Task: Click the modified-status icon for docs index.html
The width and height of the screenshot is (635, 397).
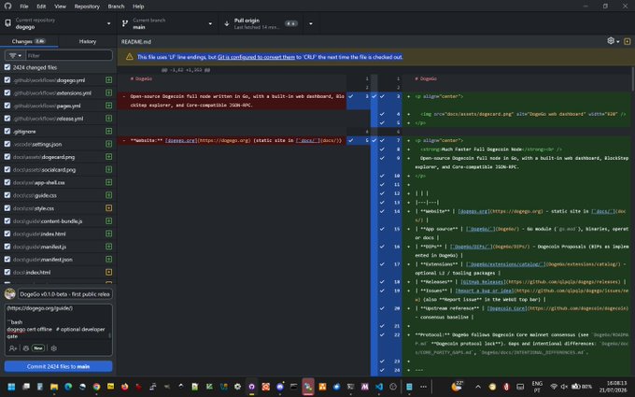Action: [x=109, y=272]
